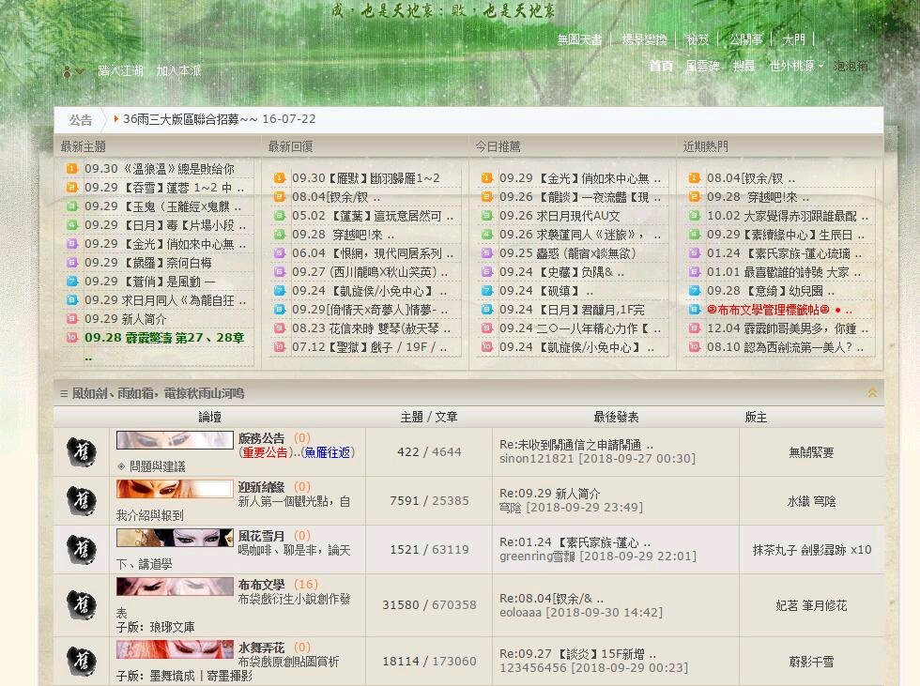Screen dimensions: 920x686
Task: Open 搜尋 navigation menu item
Action: 744,66
